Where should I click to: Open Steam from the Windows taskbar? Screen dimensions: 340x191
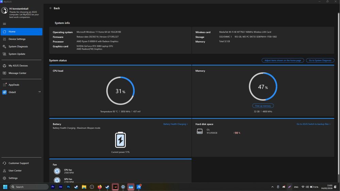(76, 187)
